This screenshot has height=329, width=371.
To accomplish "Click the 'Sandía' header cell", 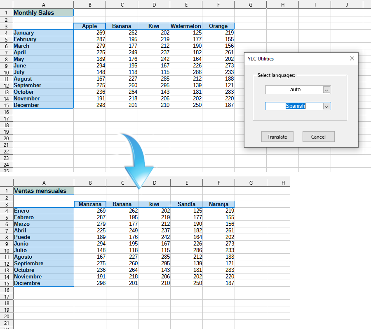I will (186, 204).
